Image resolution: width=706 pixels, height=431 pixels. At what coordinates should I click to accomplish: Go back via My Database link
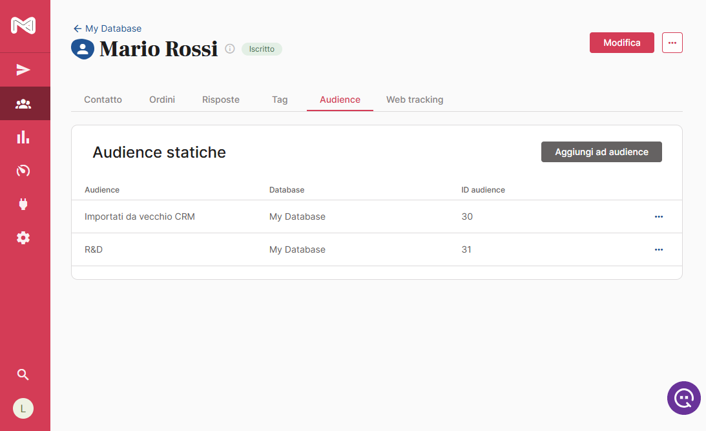click(x=107, y=28)
